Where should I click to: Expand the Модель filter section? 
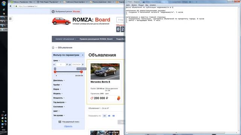[x=58, y=93]
